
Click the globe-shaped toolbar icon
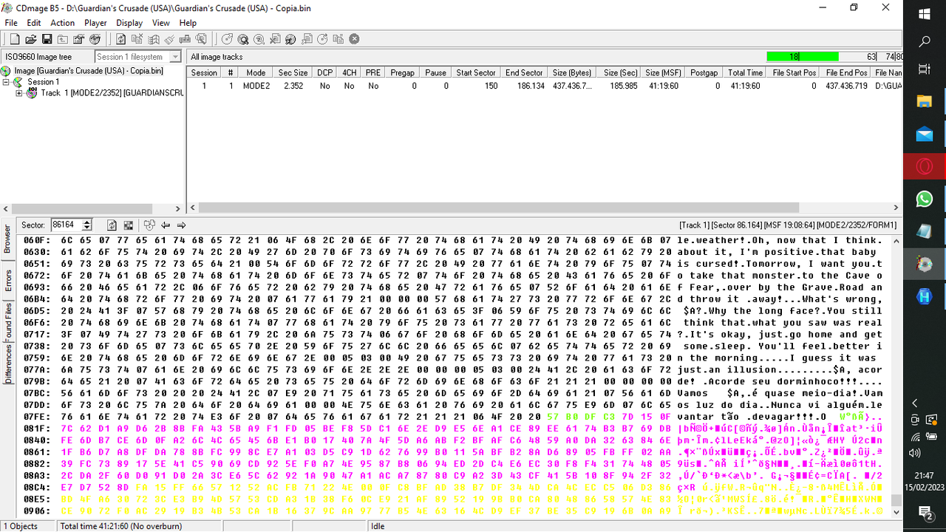95,39
